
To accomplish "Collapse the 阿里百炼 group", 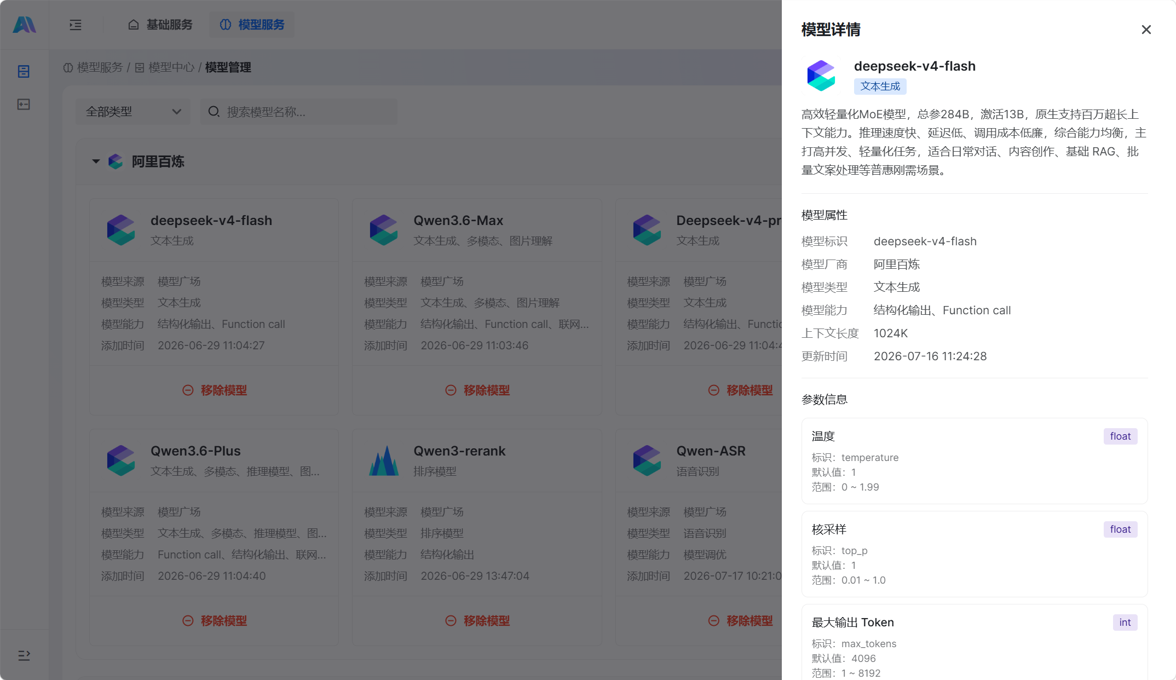I will click(96, 162).
